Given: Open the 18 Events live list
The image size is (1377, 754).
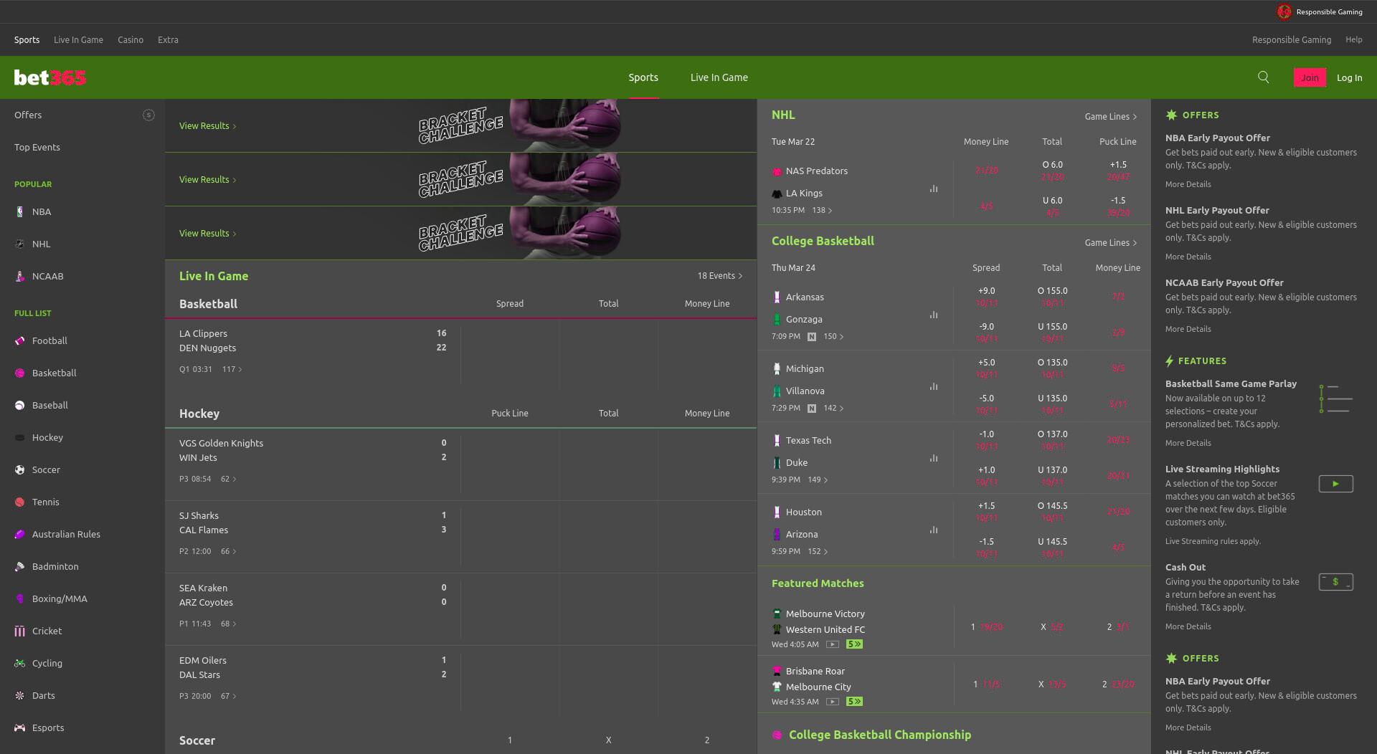Looking at the screenshot, I should (x=719, y=276).
